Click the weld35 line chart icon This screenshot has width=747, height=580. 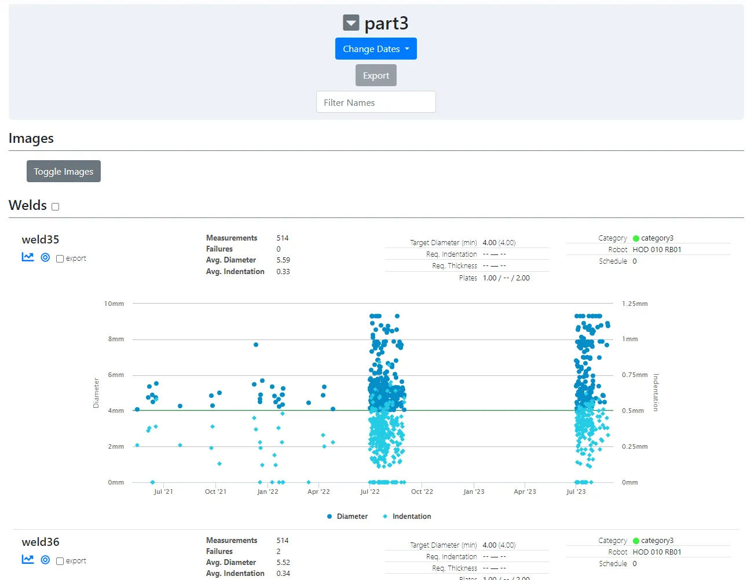click(x=28, y=257)
